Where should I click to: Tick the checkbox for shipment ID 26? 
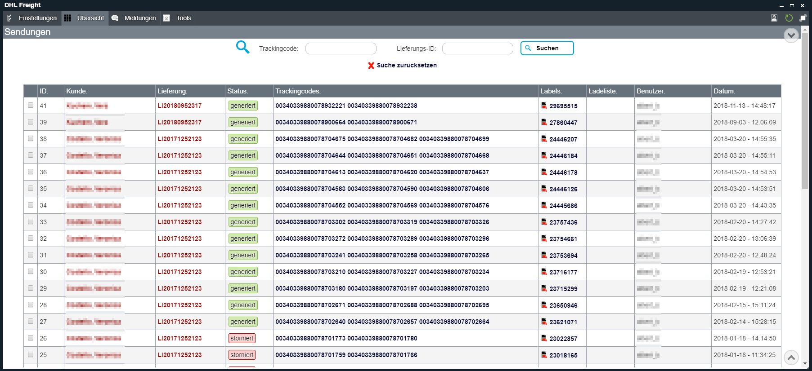point(31,338)
